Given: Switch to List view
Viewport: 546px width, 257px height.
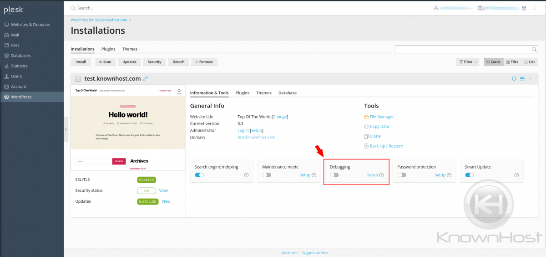Looking at the screenshot, I should coord(530,62).
